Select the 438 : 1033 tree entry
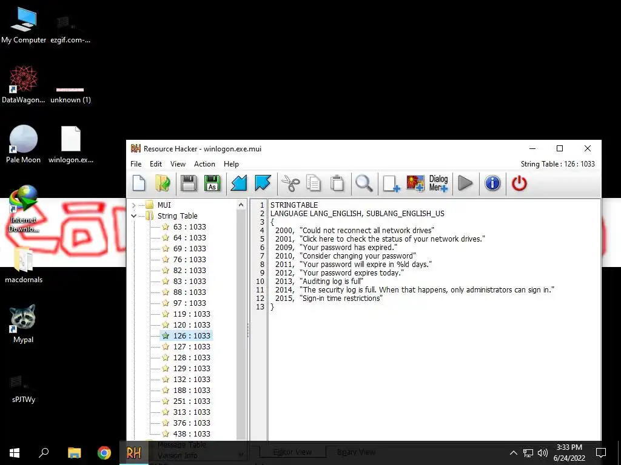 pyautogui.click(x=191, y=434)
